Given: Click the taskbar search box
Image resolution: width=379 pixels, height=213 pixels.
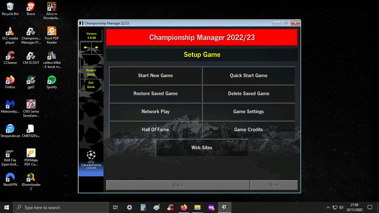Looking at the screenshot, I should coord(61,208).
